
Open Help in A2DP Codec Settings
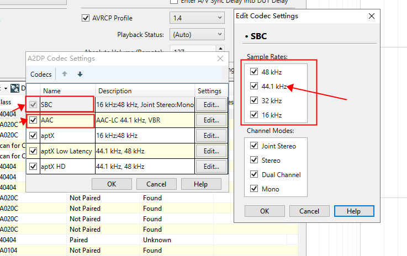201,184
